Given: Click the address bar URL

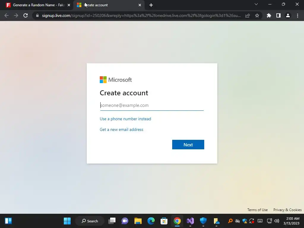Looking at the screenshot, I should (141, 15).
